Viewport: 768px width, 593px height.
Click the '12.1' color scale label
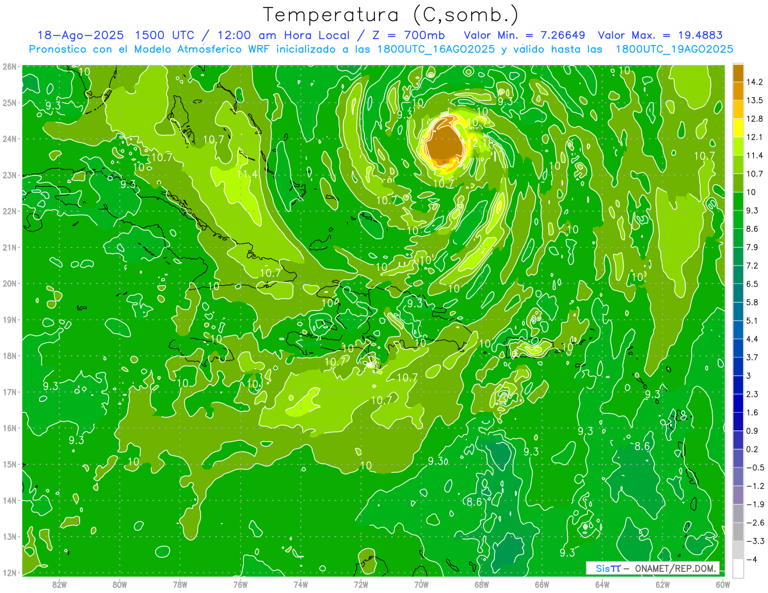755,137
